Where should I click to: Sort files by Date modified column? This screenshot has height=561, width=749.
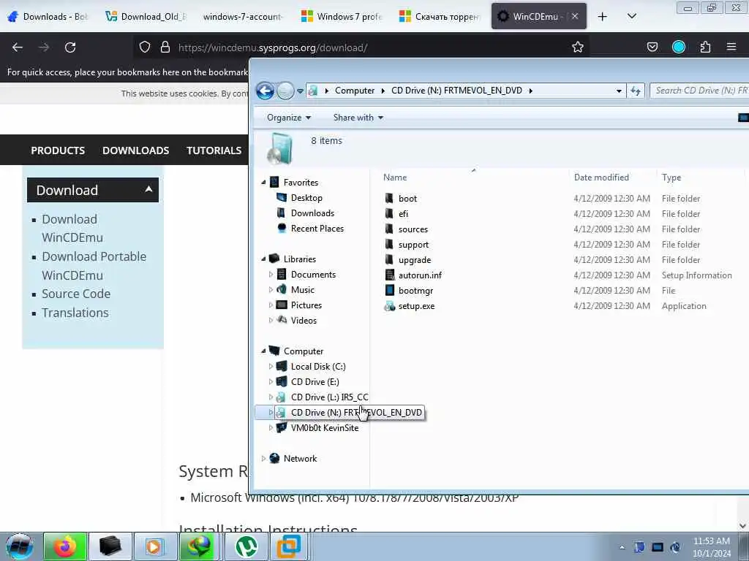601,178
